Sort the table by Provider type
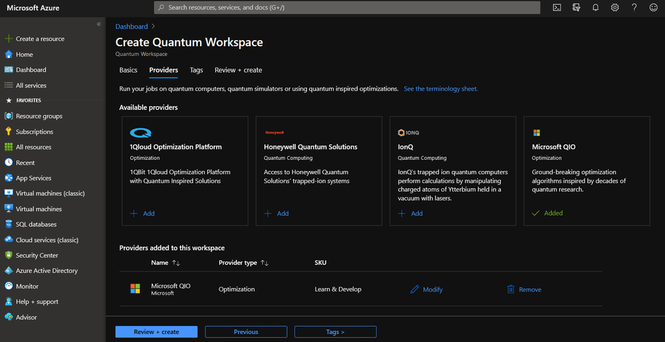This screenshot has width=665, height=342. 244,263
